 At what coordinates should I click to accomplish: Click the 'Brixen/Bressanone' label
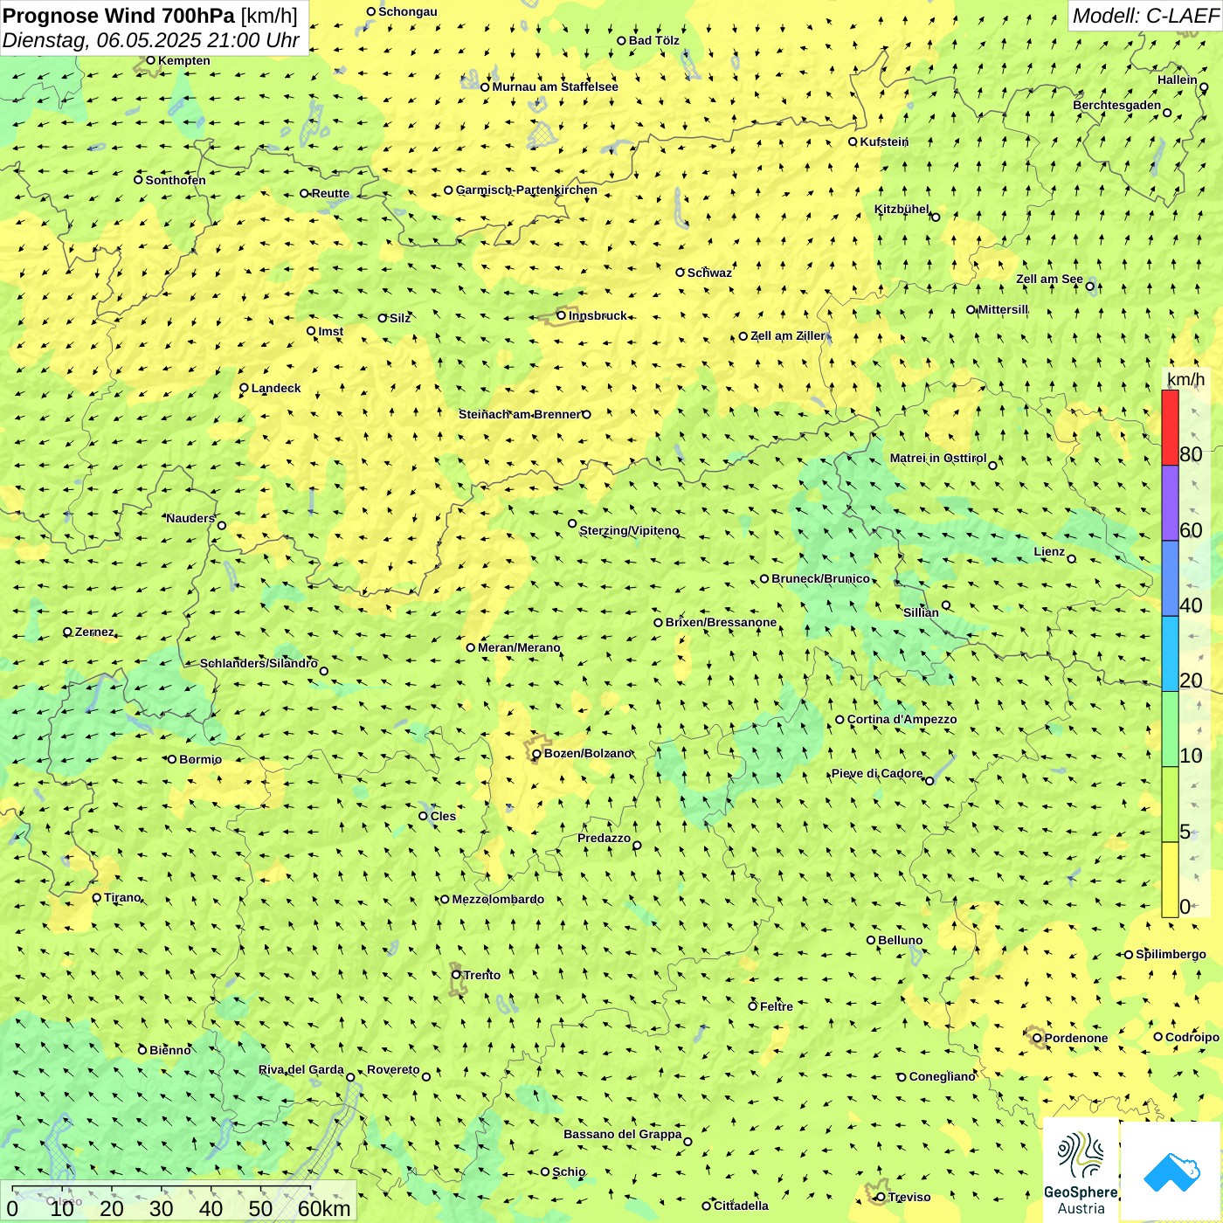721,622
